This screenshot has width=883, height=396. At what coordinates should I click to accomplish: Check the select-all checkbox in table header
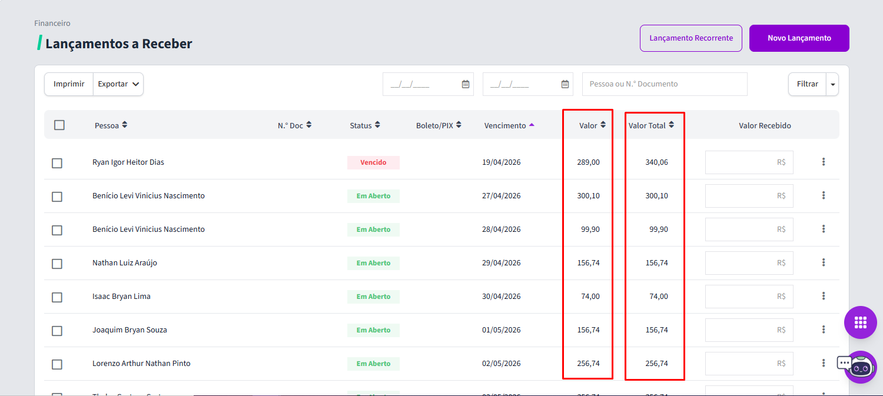(59, 125)
